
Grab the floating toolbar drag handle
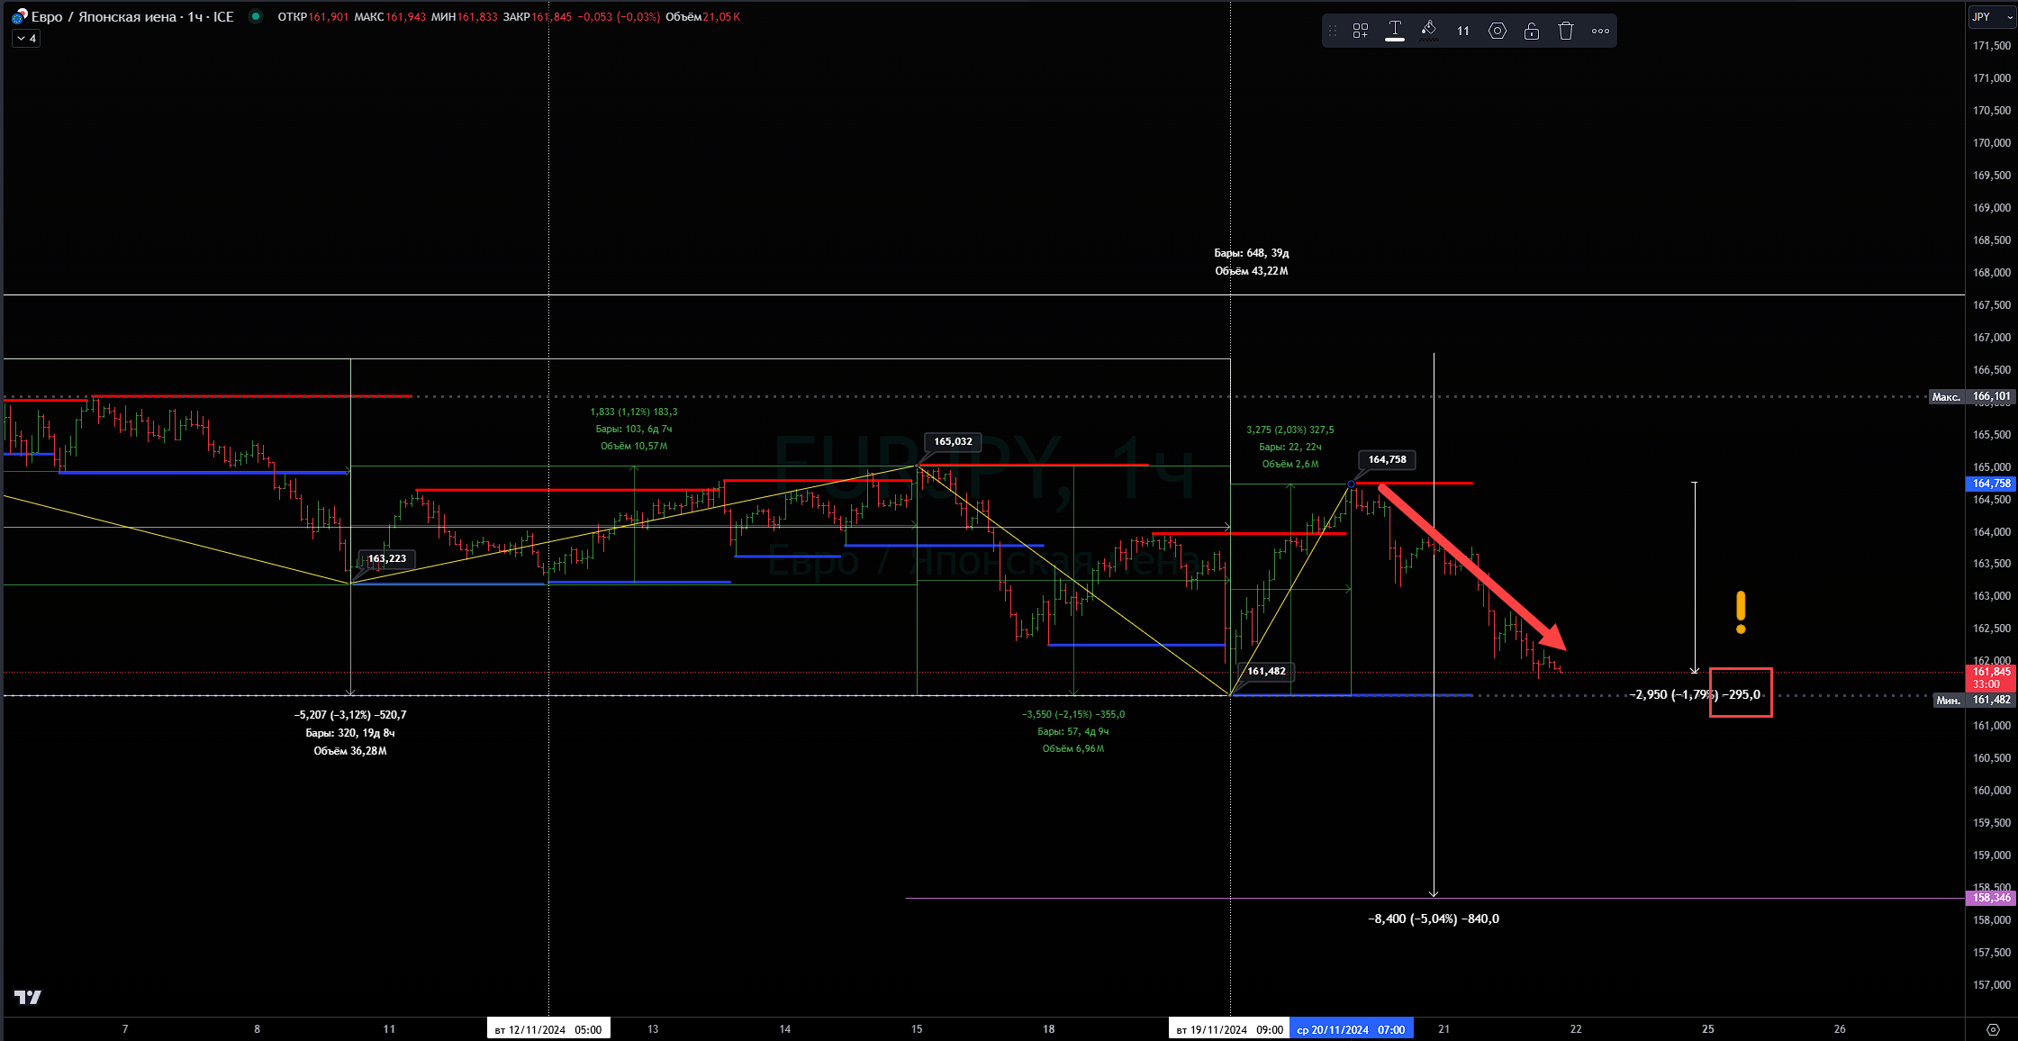click(1333, 31)
